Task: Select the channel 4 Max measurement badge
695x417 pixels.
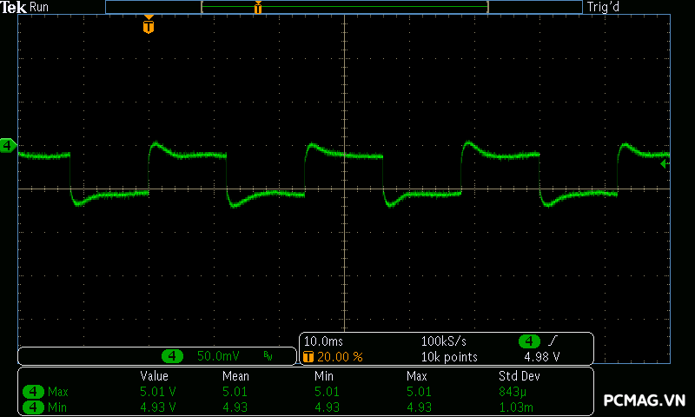Action: [33, 392]
